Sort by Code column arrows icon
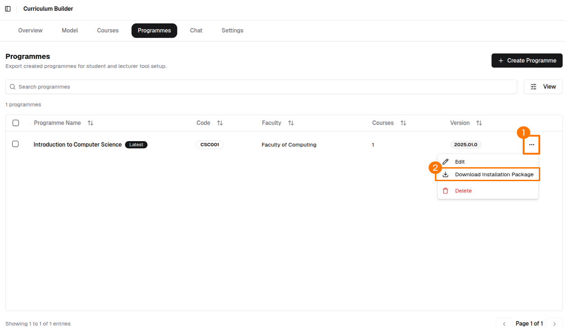 tap(220, 123)
